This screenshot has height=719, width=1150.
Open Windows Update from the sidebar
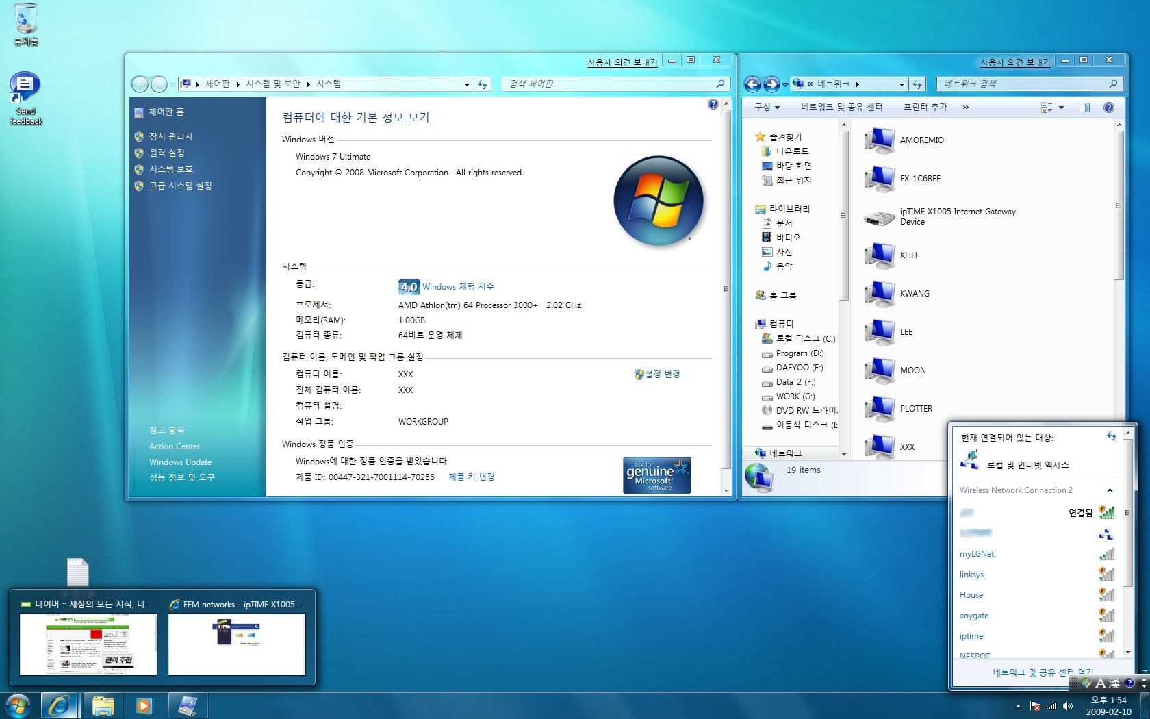click(181, 462)
